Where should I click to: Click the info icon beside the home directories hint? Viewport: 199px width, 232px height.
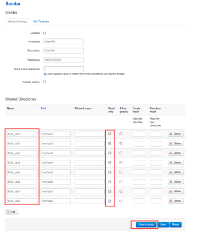point(45,74)
